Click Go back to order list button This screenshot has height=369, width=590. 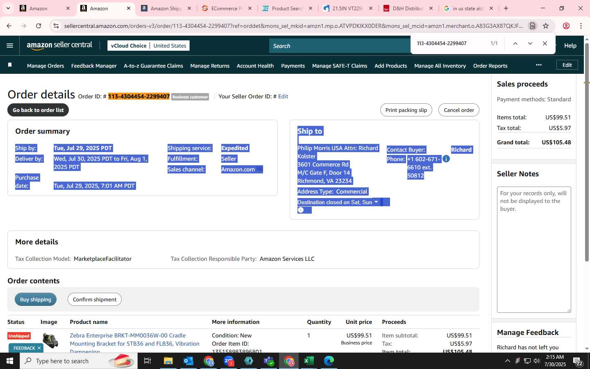[x=38, y=110]
